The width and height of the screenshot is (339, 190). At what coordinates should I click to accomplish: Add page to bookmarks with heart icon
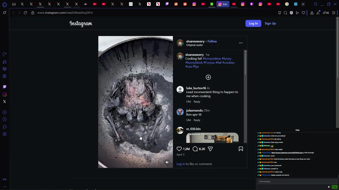(x=304, y=13)
